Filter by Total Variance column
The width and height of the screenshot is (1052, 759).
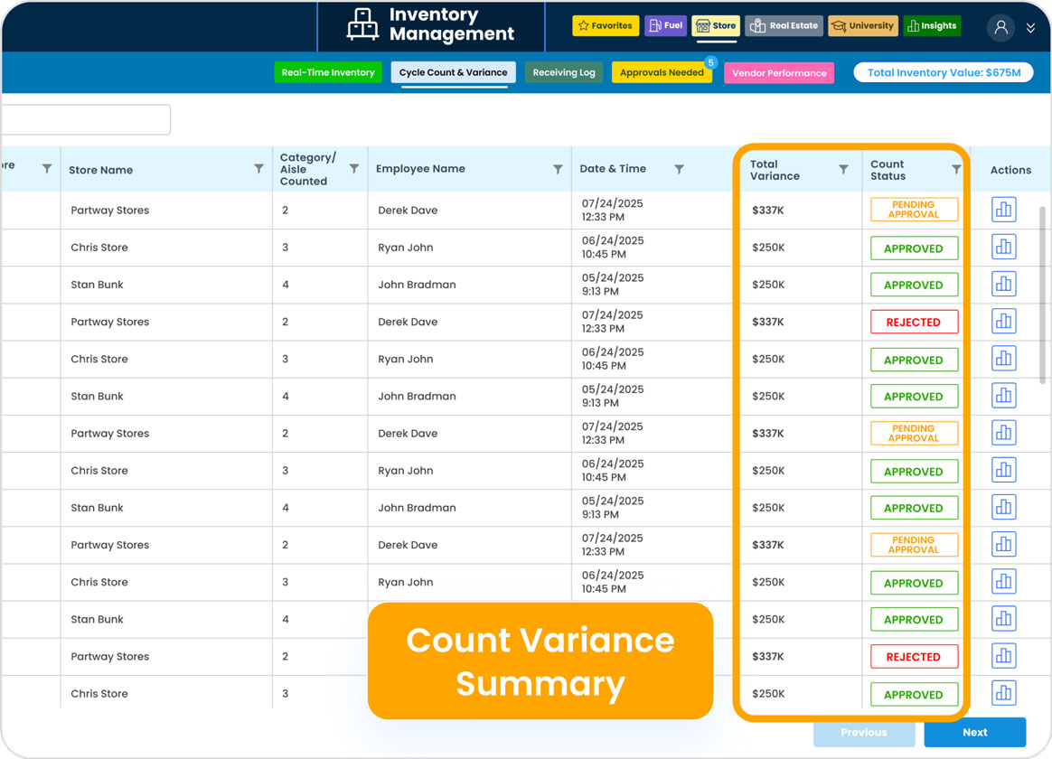843,169
